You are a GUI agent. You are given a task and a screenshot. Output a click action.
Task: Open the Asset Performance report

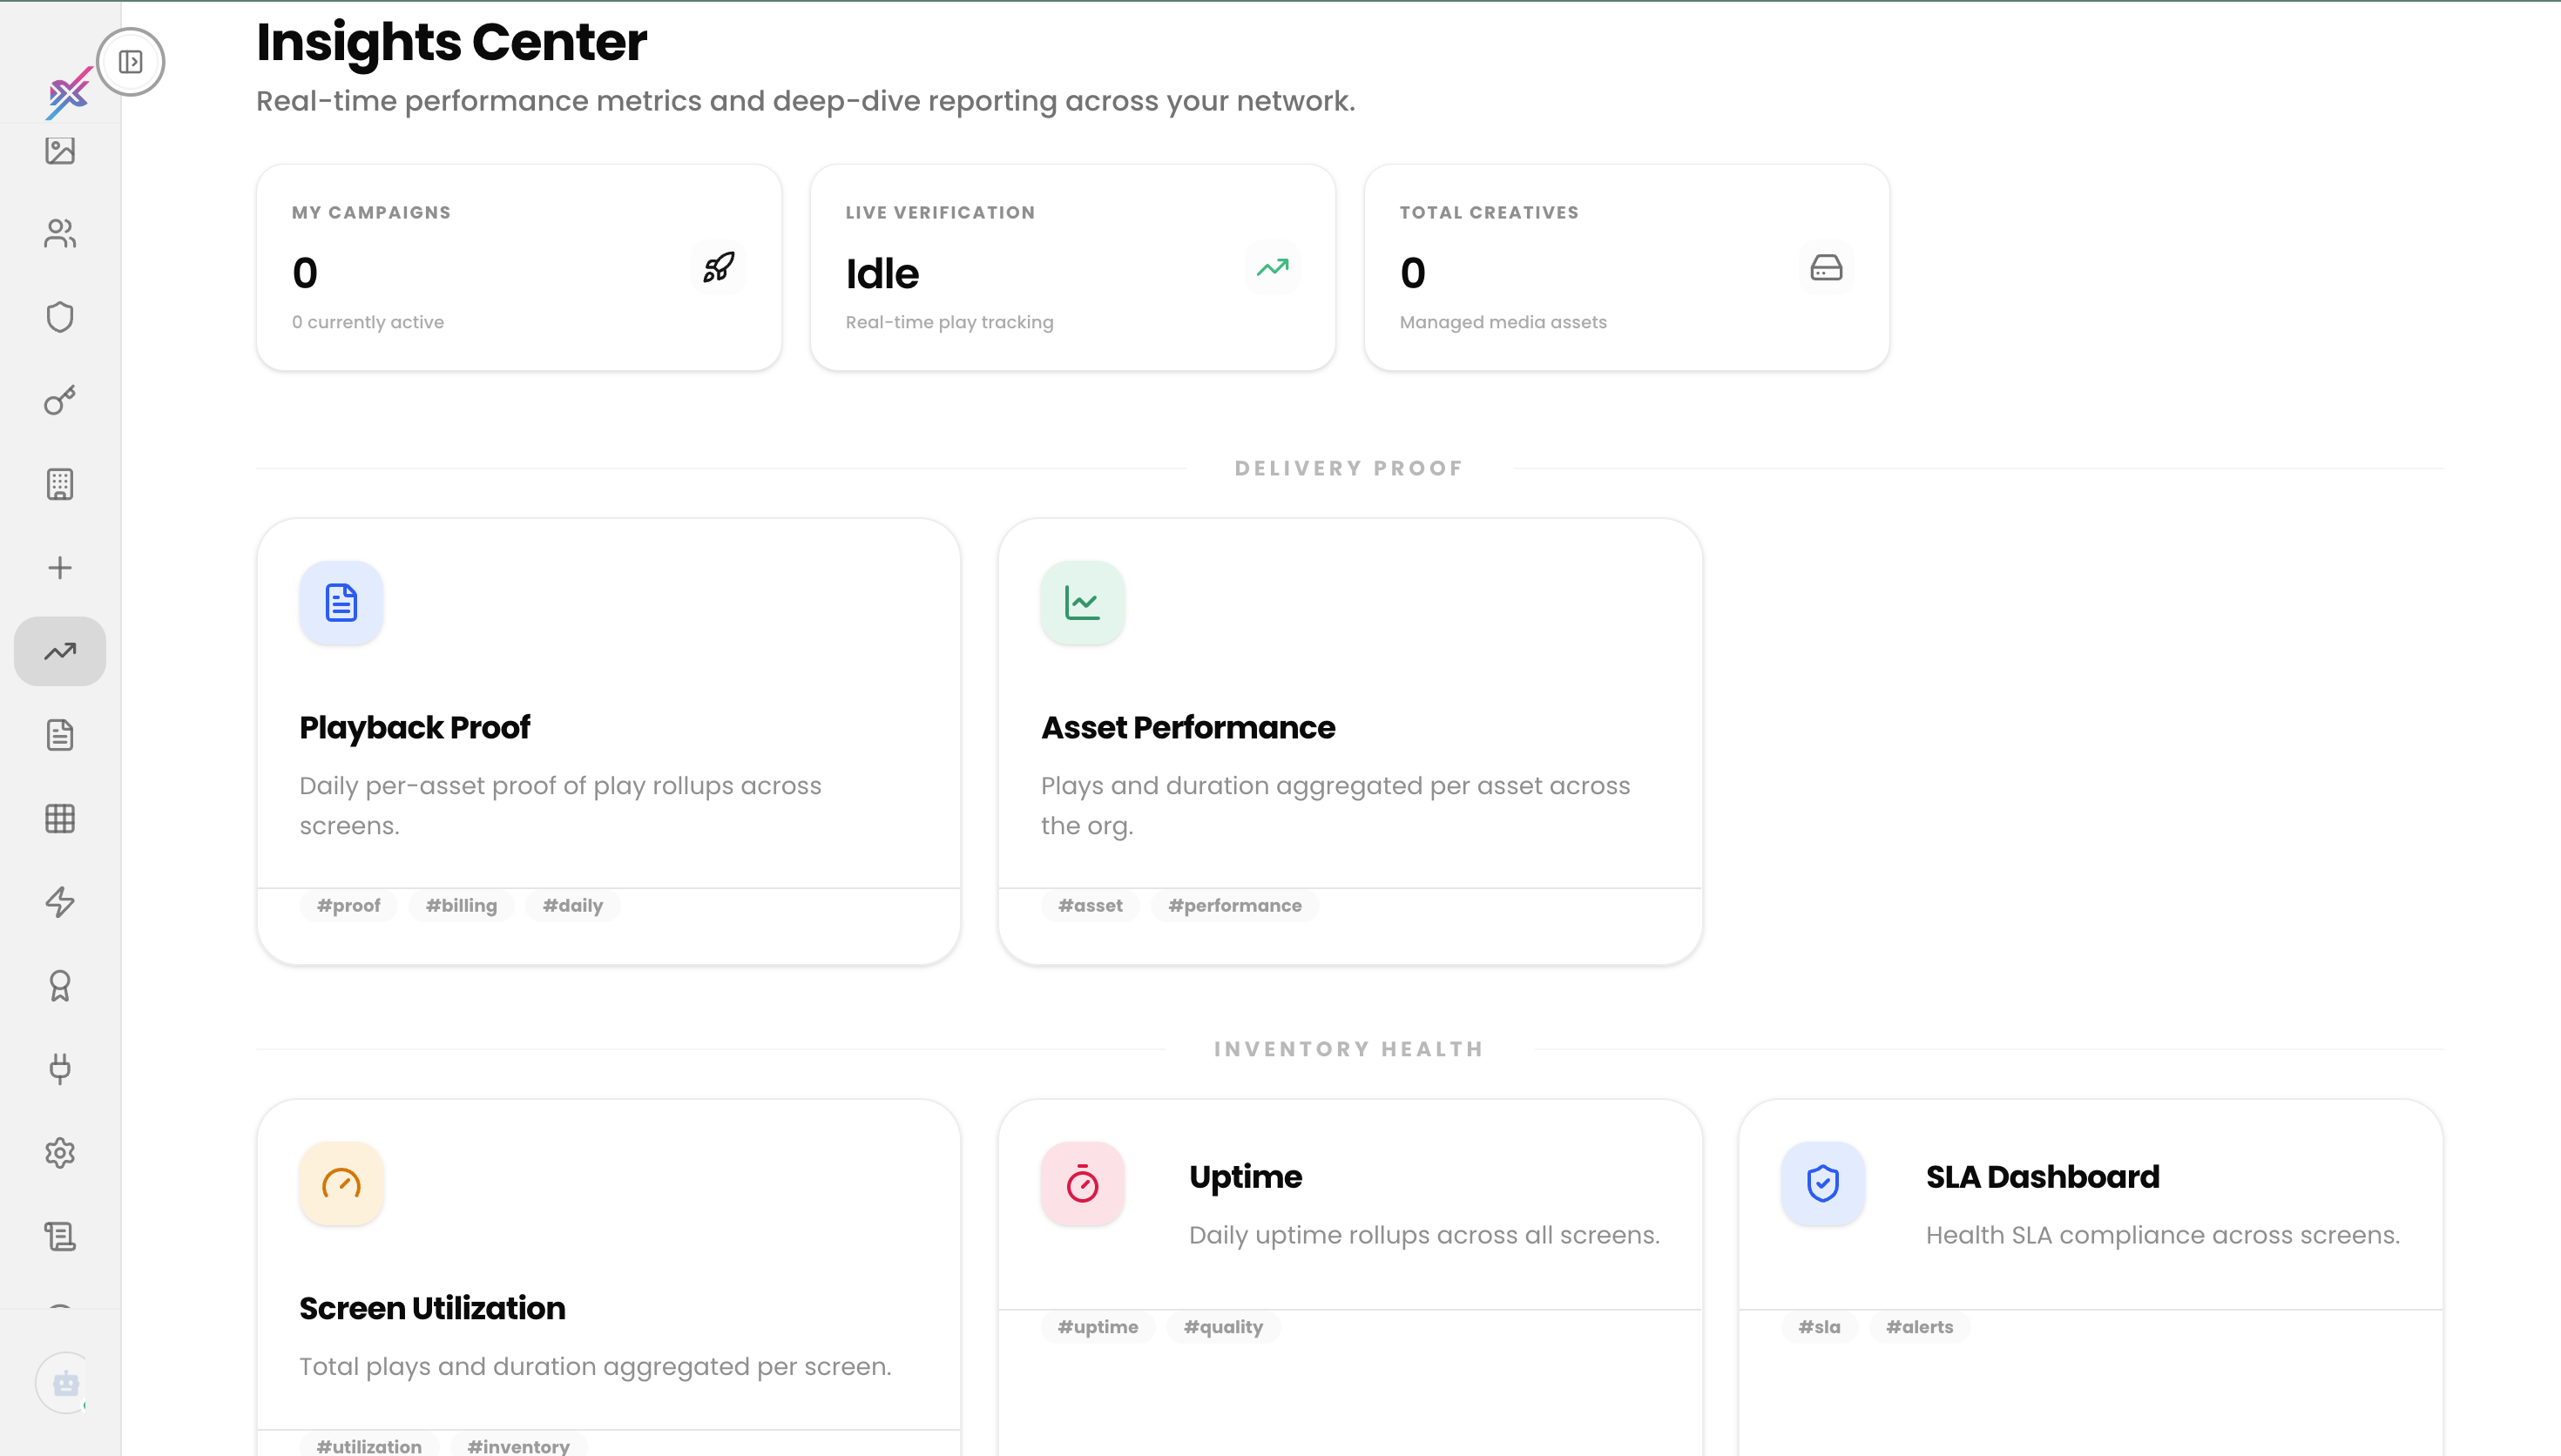click(x=1350, y=741)
